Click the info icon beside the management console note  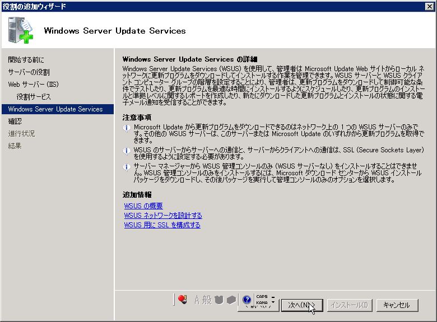click(x=127, y=167)
